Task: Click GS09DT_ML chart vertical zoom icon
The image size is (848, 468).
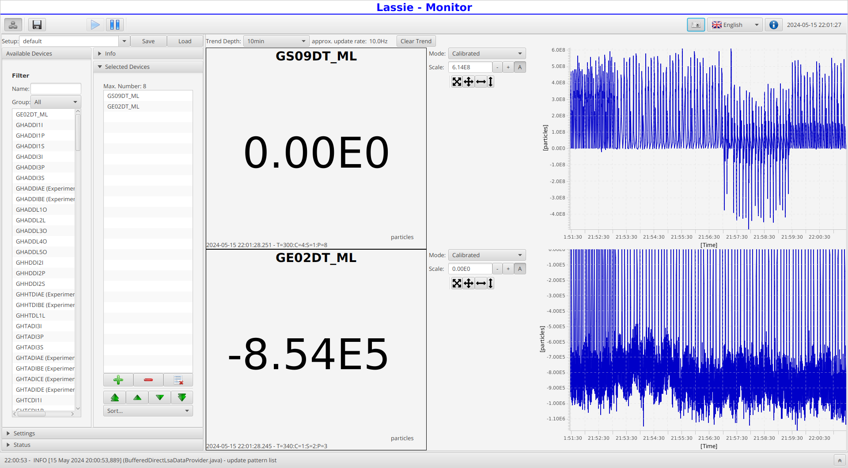Action: click(490, 82)
